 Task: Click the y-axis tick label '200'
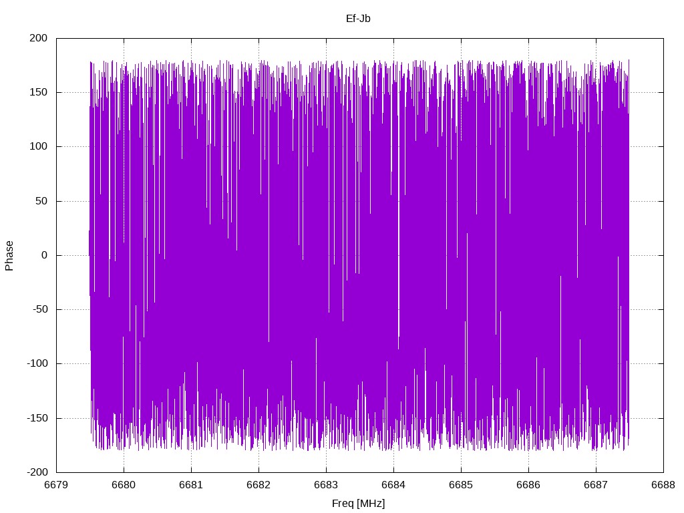[38, 38]
